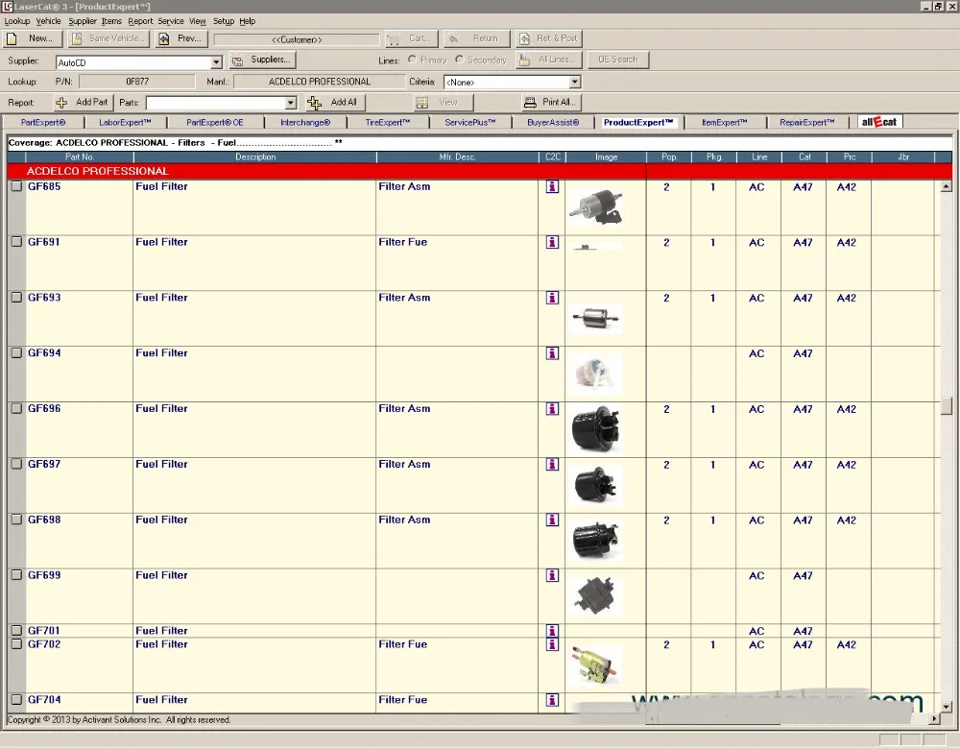Screen dimensions: 960x749
Task: Open the Vehicle menu
Action: tap(48, 21)
